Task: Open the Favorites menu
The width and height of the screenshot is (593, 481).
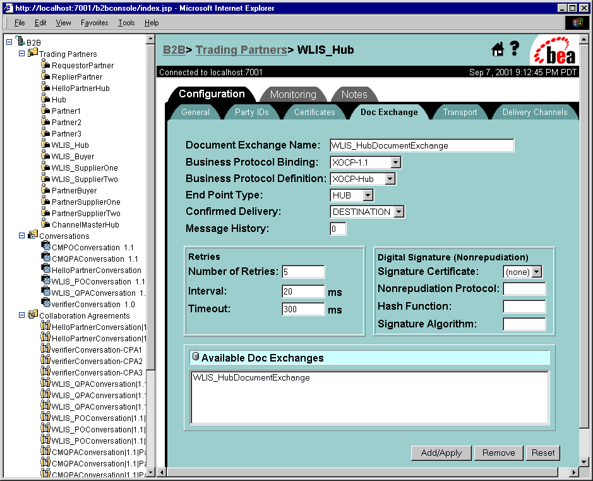Action: coord(94,23)
